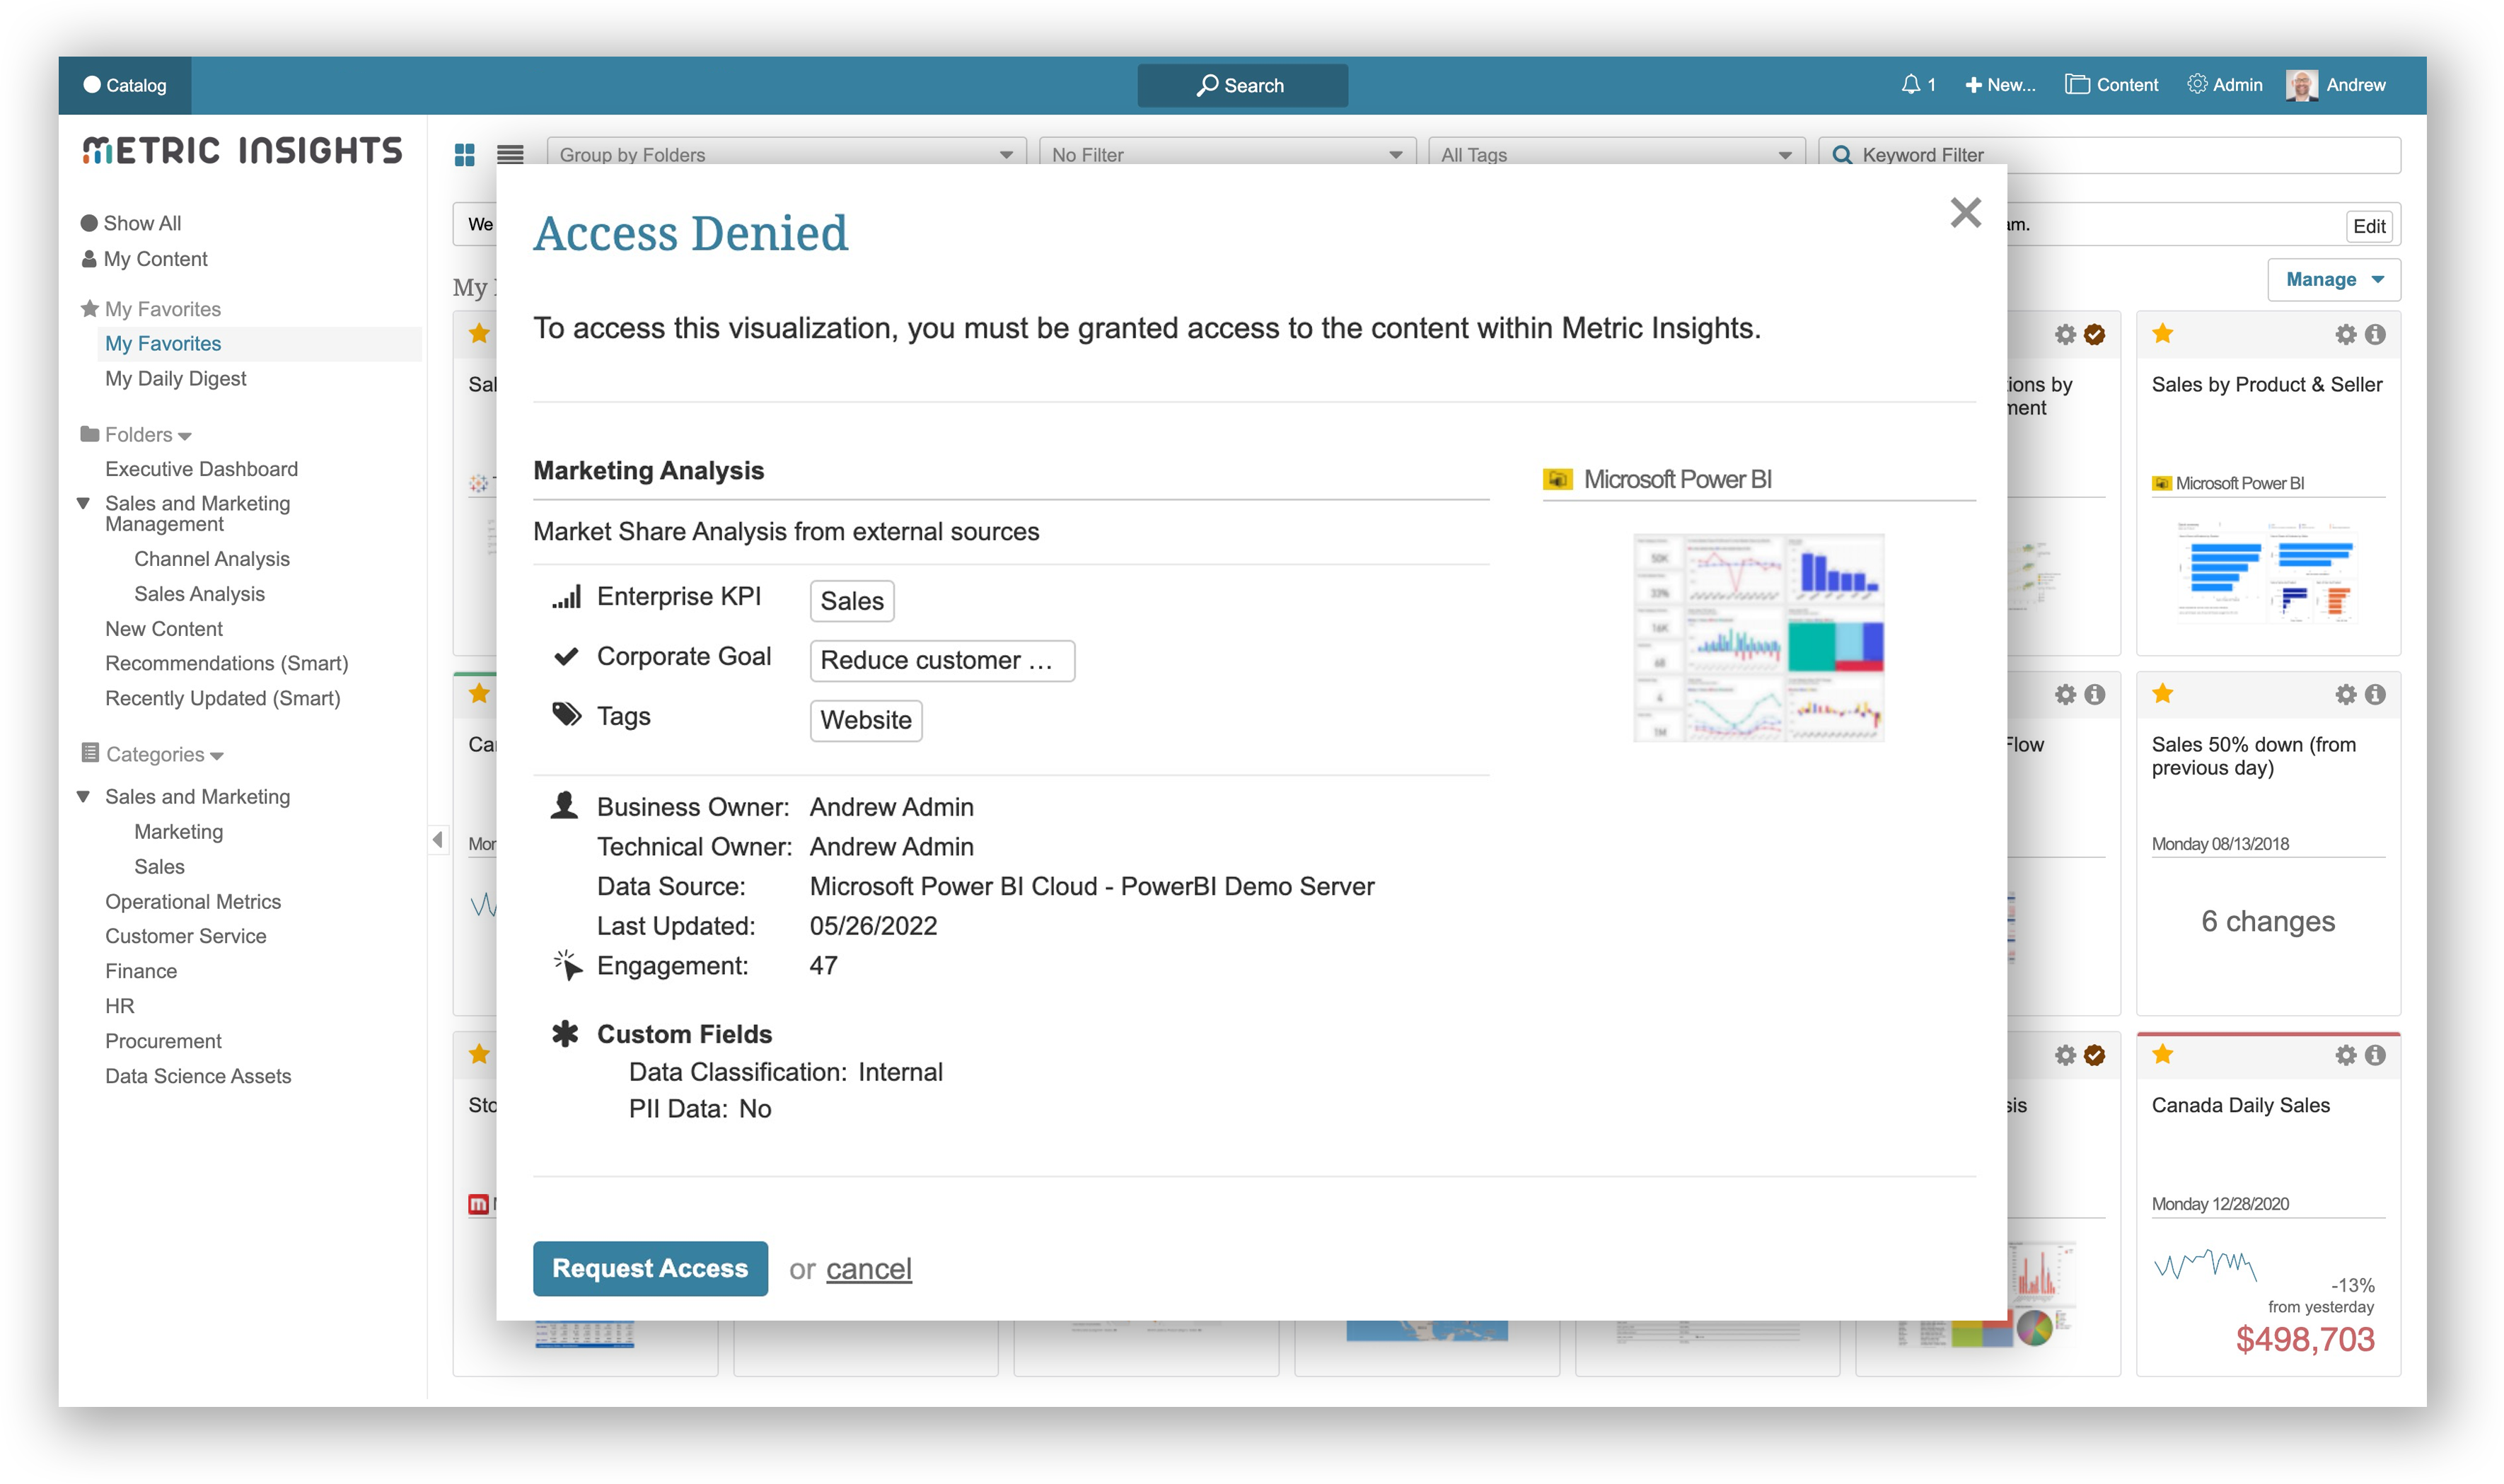Open Sales Analysis folder
The width and height of the screenshot is (2504, 1484).
(199, 594)
